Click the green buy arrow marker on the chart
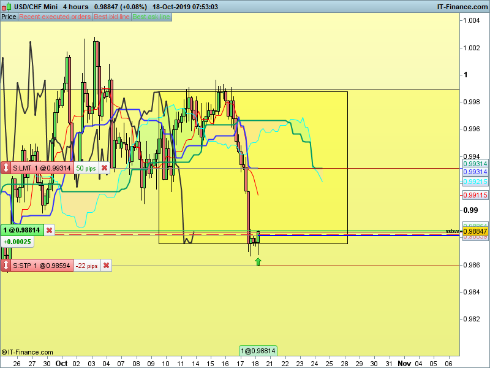 pyautogui.click(x=258, y=262)
